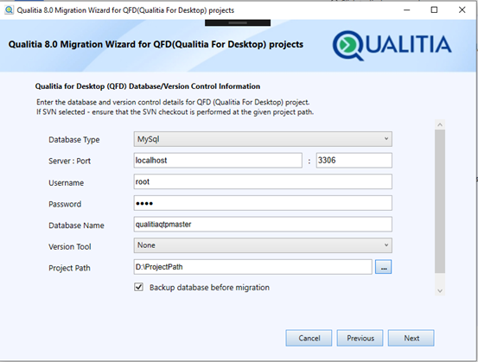This screenshot has width=478, height=362.
Task: Go back with the Previous button
Action: (360, 338)
